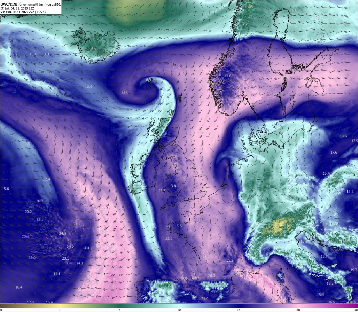This screenshot has height=312, width=358.
Task: Click the 22.4 value over the Atlantic
Action: tap(25, 237)
